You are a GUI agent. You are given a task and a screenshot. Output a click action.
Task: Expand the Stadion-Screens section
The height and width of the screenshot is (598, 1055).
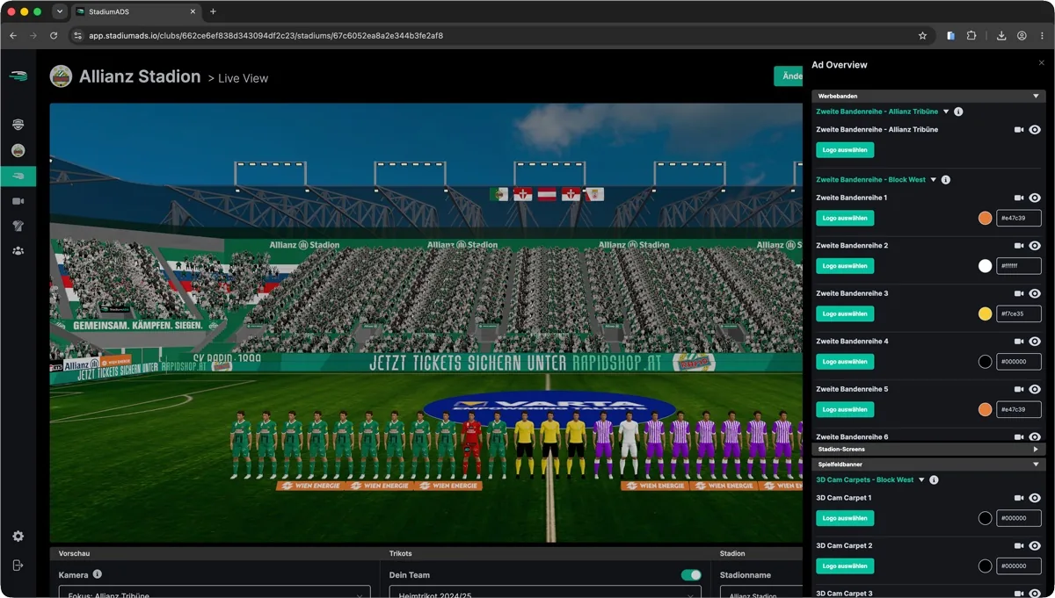(x=1036, y=449)
